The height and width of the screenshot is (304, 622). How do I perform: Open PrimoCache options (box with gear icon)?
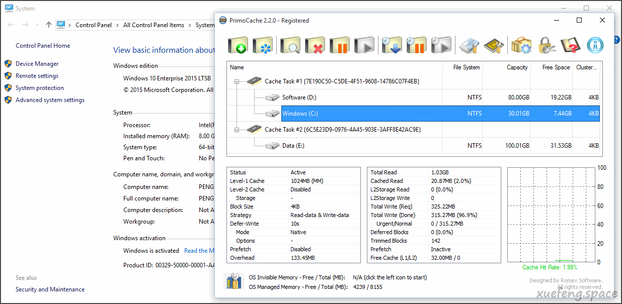(x=521, y=45)
